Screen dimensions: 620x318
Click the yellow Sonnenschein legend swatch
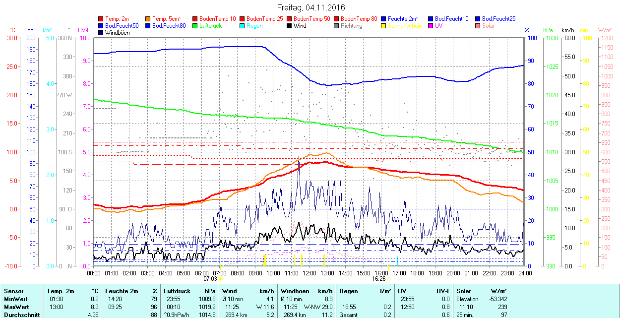pos(384,26)
